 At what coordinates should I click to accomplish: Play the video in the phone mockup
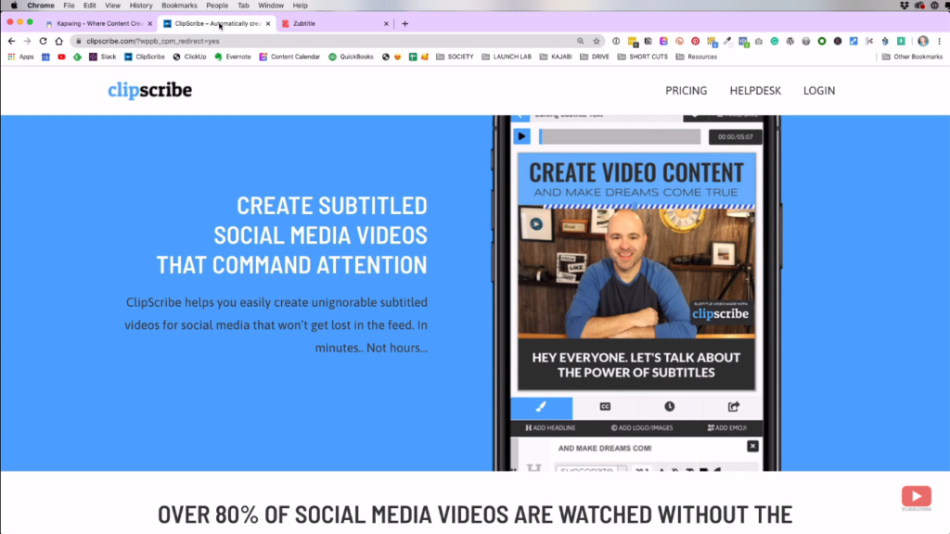pos(521,136)
